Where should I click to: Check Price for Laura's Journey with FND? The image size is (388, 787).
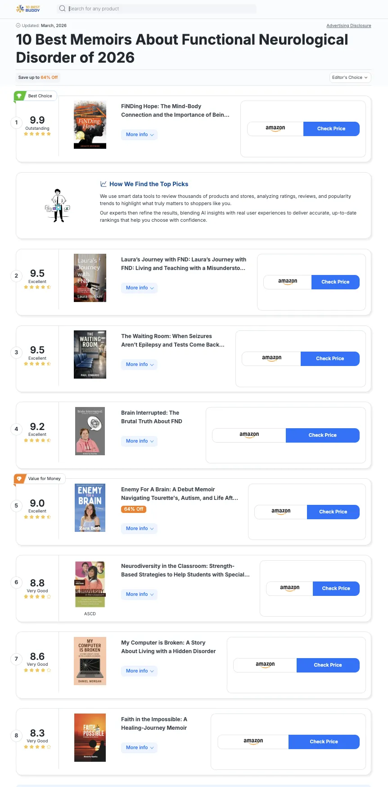coord(335,282)
